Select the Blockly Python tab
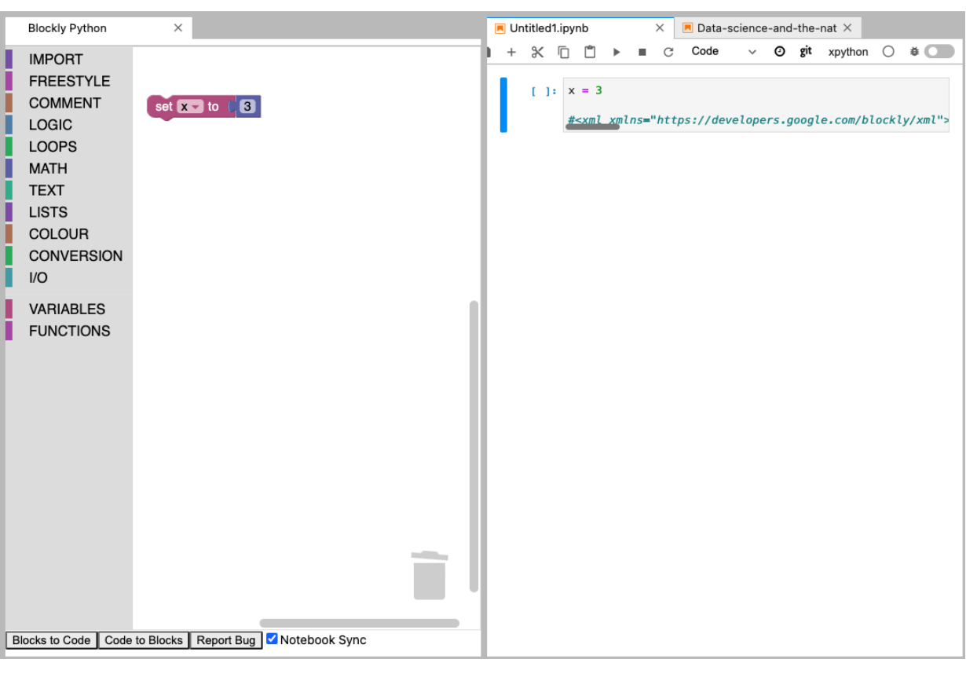This screenshot has width=966, height=685. tap(98, 27)
